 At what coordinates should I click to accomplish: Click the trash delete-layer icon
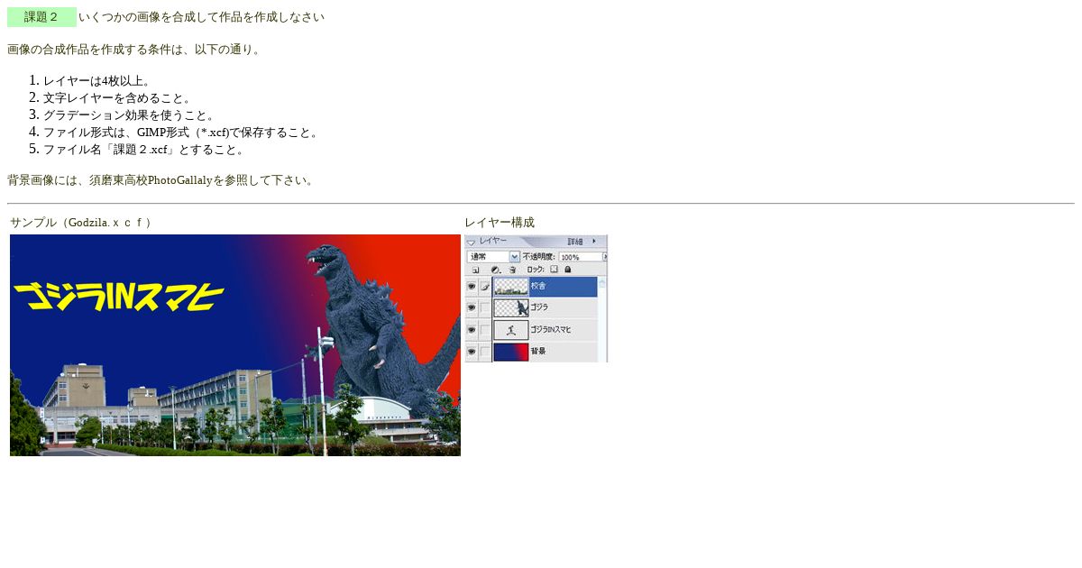tap(512, 270)
